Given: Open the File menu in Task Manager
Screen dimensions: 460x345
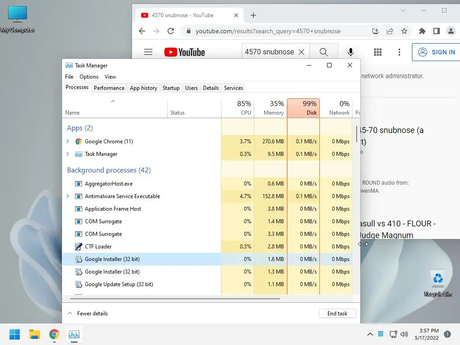Looking at the screenshot, I should coord(69,77).
